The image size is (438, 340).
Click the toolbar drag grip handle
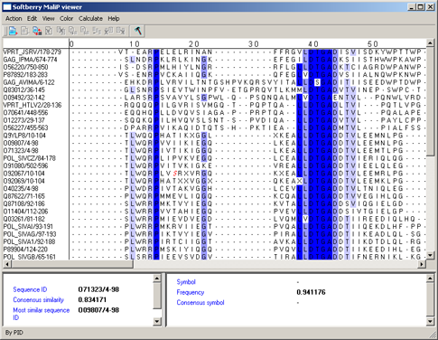(x=5, y=31)
